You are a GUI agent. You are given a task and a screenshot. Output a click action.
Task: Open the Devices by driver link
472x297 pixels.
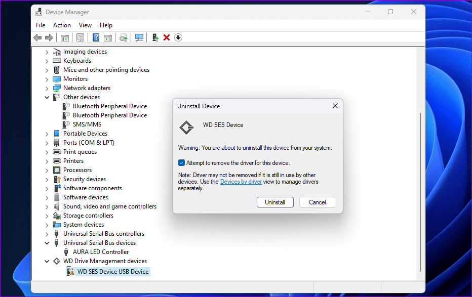(x=241, y=182)
